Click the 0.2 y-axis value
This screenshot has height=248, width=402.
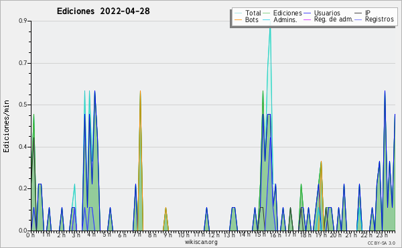[x=23, y=188]
